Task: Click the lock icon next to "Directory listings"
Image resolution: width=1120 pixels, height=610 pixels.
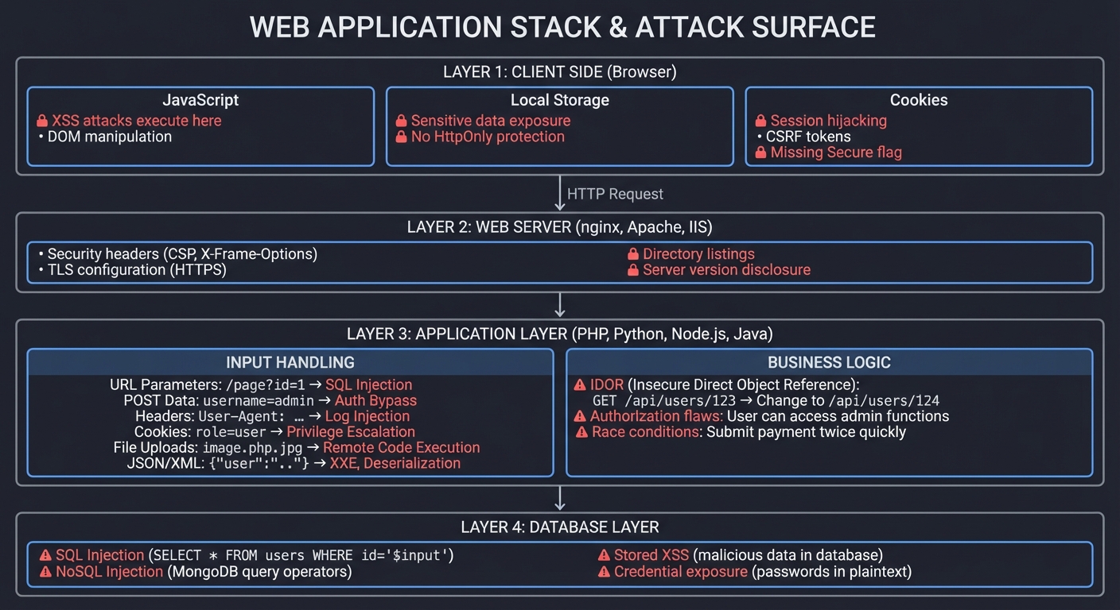Action: click(x=633, y=253)
